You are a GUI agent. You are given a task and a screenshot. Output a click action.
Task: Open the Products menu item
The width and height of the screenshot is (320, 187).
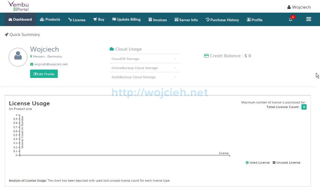50,19
